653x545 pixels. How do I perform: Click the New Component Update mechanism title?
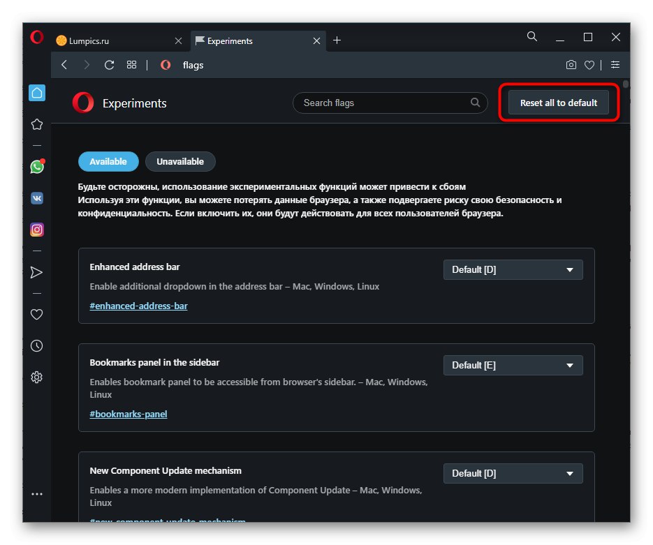tap(166, 471)
